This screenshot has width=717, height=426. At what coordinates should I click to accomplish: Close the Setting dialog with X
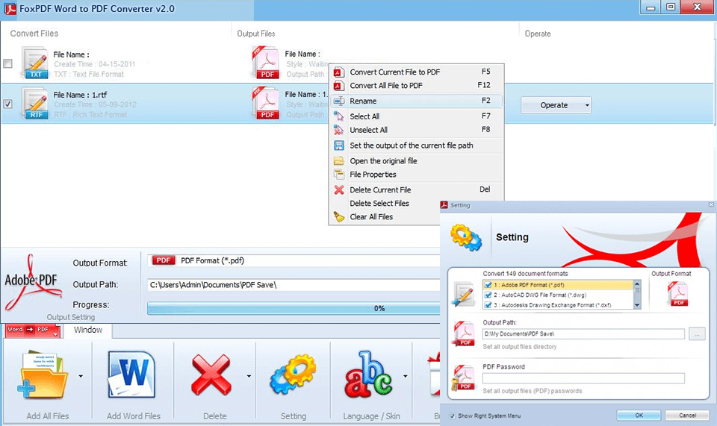(x=711, y=205)
